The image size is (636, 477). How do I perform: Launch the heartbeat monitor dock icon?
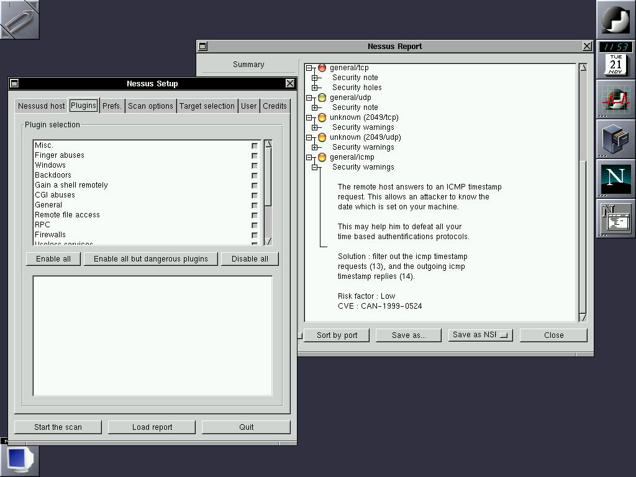pos(616,99)
